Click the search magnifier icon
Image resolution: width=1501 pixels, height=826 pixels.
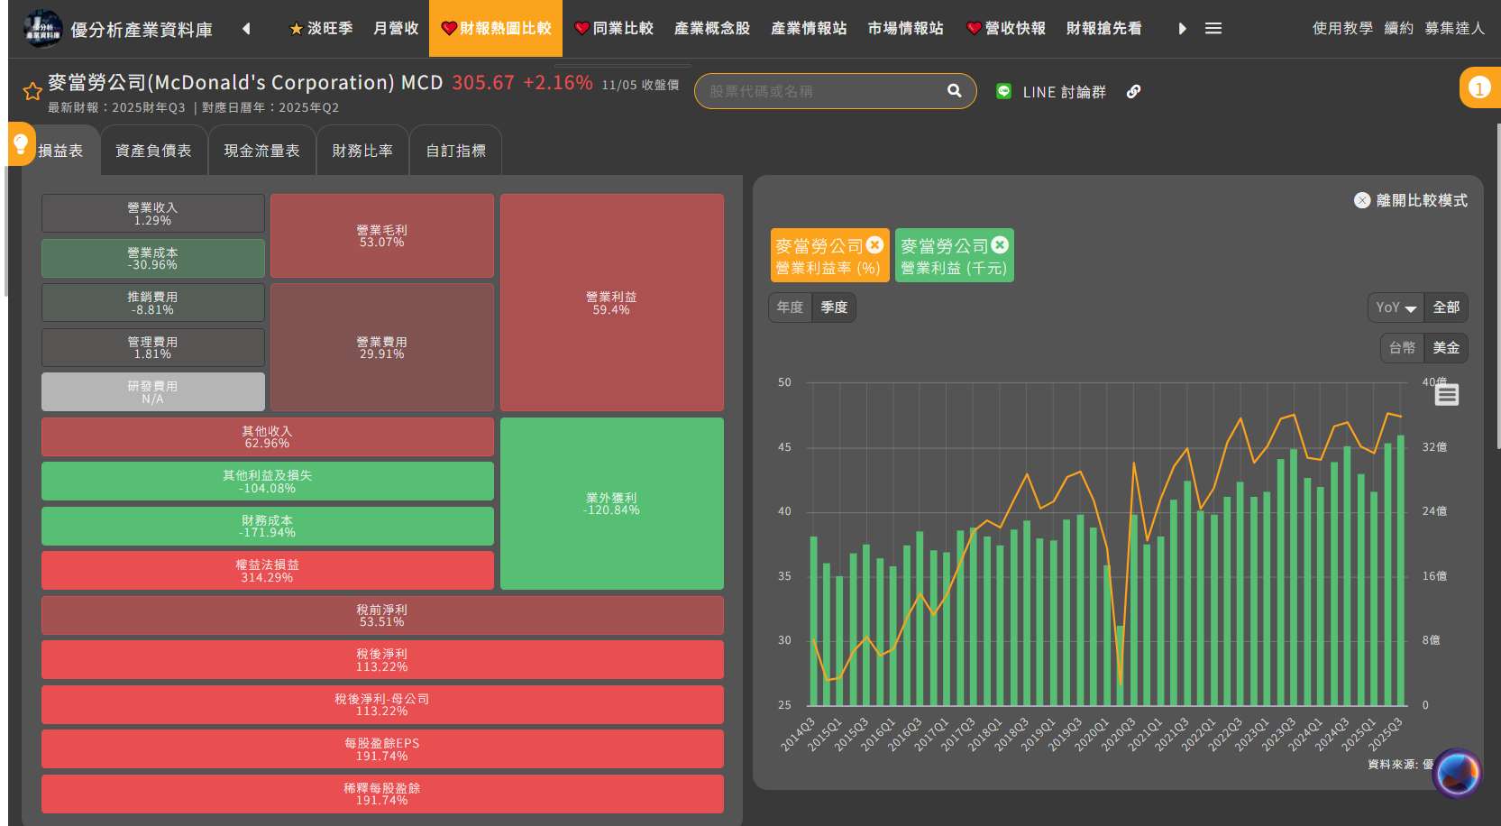pyautogui.click(x=954, y=91)
